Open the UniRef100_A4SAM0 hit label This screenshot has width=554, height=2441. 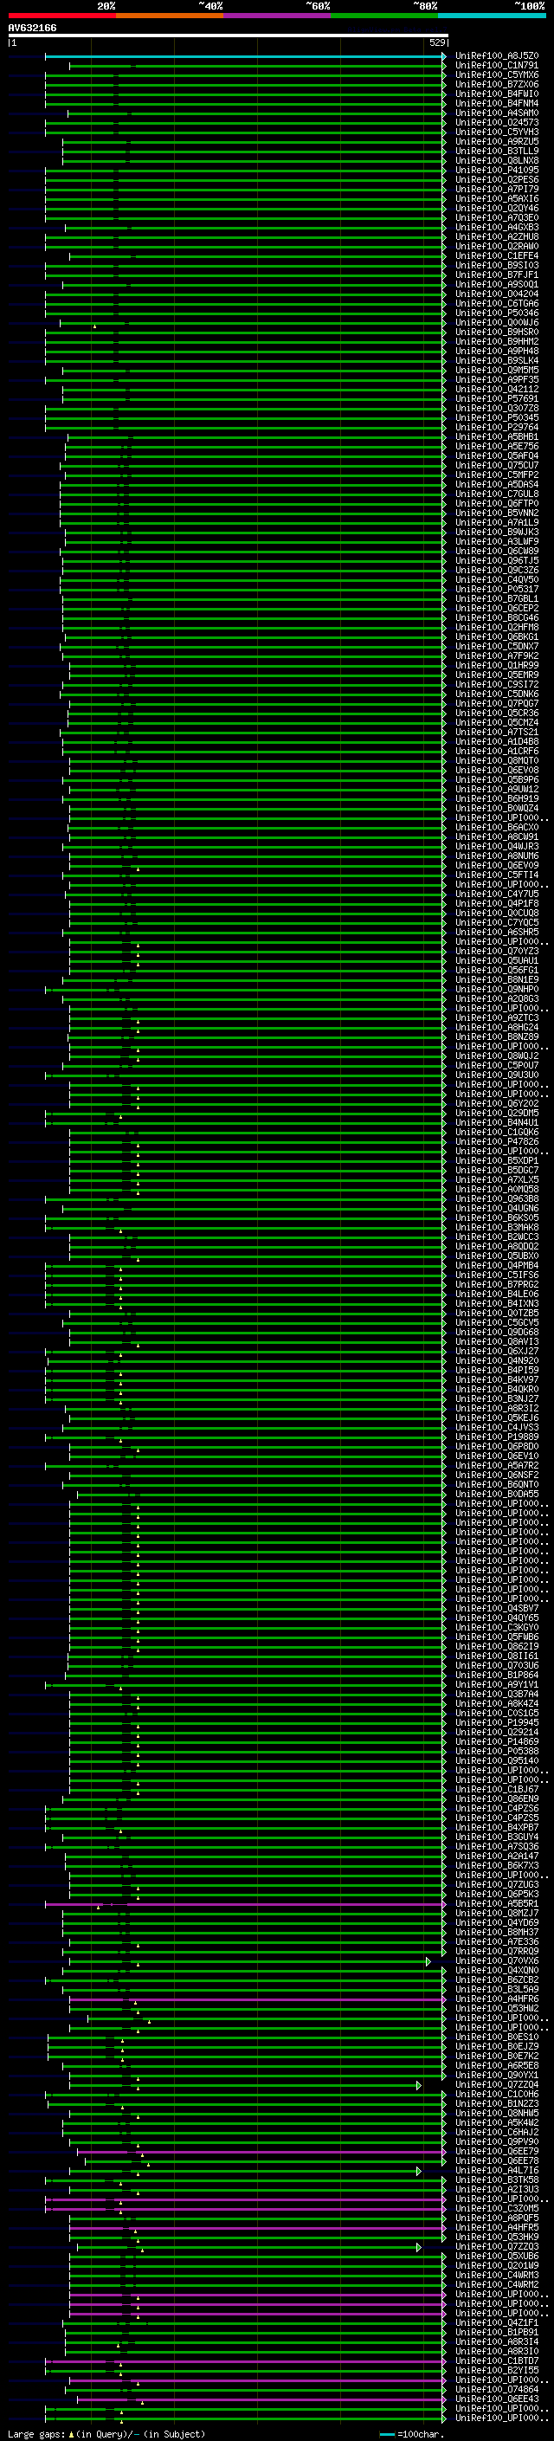(x=497, y=113)
